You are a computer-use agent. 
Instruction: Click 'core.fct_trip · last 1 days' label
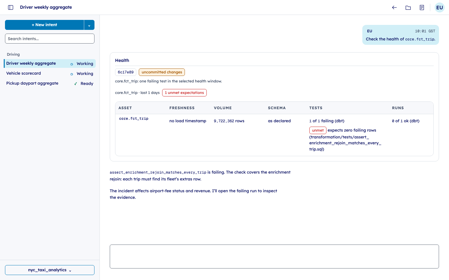[x=137, y=93]
